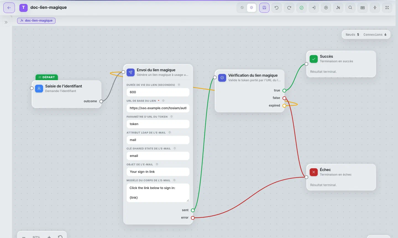Image resolution: width=398 pixels, height=238 pixels.
Task: Click the outcome output port
Action: click(x=101, y=101)
